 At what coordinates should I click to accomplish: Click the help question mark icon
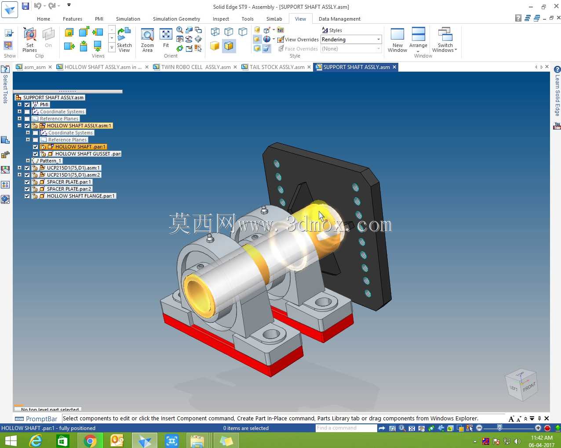pos(518,18)
